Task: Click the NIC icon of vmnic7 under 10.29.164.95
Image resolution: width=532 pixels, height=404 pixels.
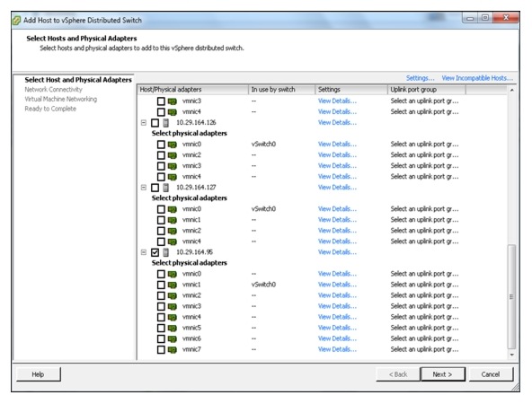Action: (x=173, y=350)
